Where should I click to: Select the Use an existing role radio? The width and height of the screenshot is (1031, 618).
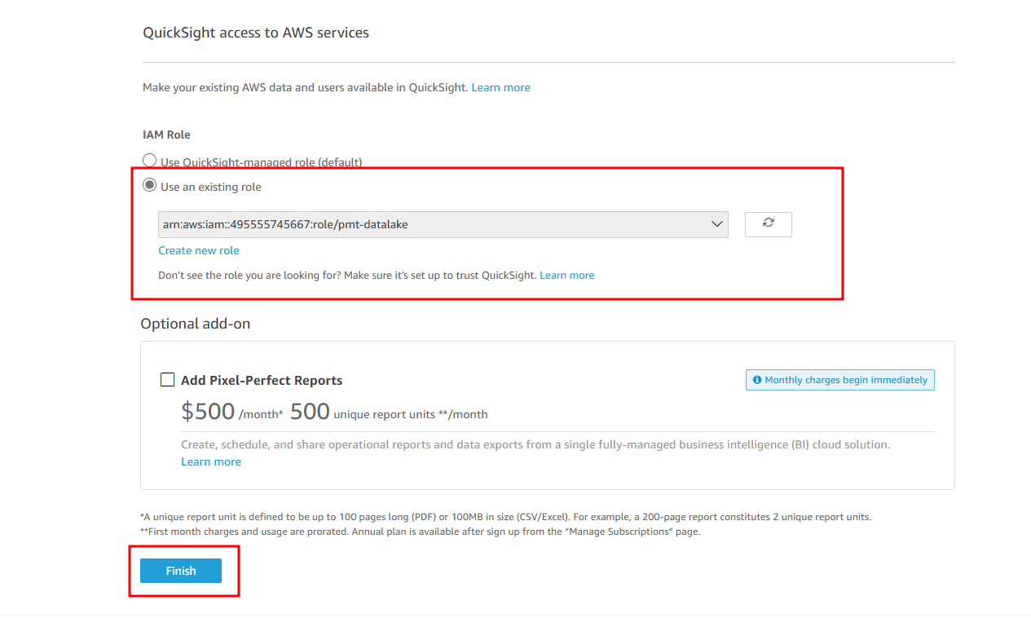click(150, 186)
